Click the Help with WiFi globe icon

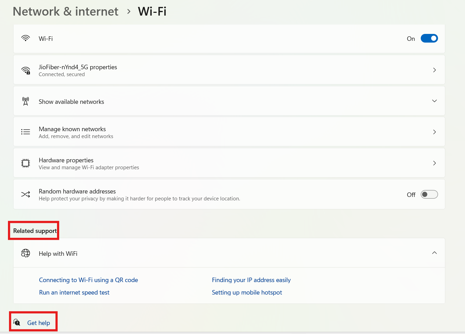pyautogui.click(x=26, y=253)
